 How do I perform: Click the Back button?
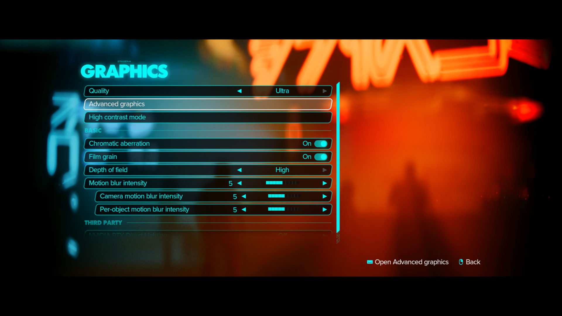tap(473, 262)
